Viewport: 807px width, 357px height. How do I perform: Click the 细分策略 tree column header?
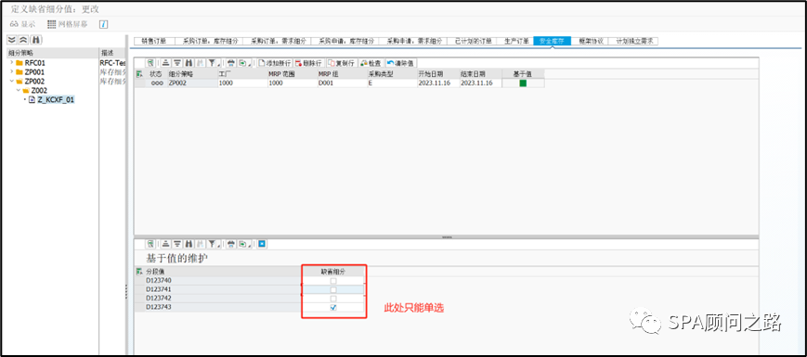pos(52,53)
